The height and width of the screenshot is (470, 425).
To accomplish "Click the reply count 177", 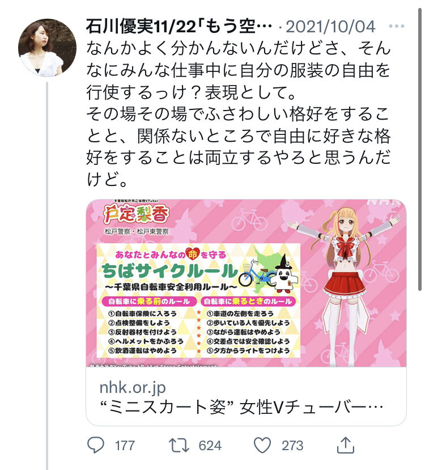I will pos(125,446).
